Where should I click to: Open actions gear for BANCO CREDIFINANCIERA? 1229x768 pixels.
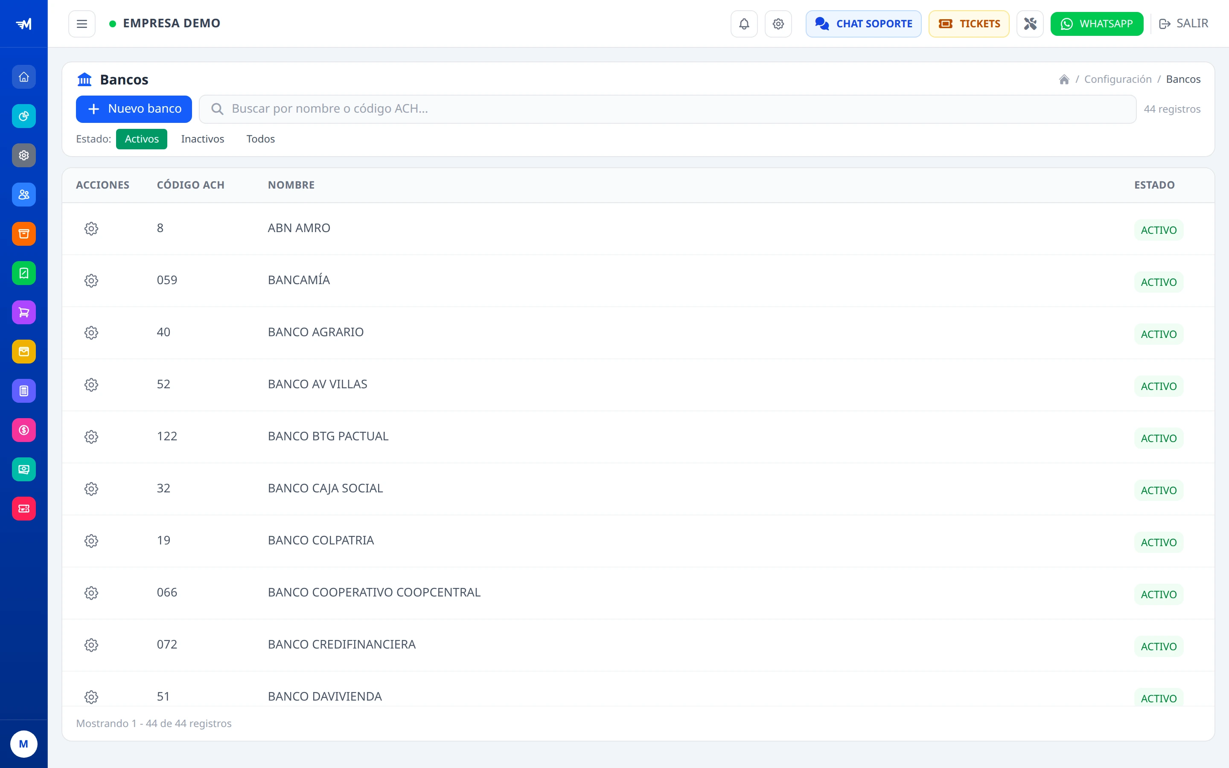91,645
